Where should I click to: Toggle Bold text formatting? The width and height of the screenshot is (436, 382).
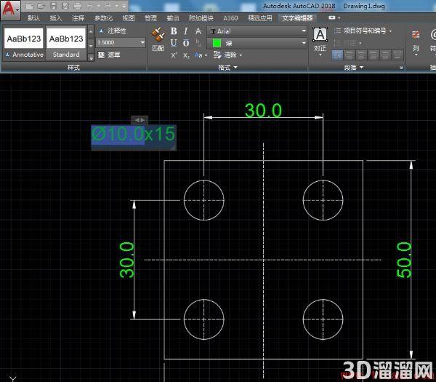coord(174,31)
